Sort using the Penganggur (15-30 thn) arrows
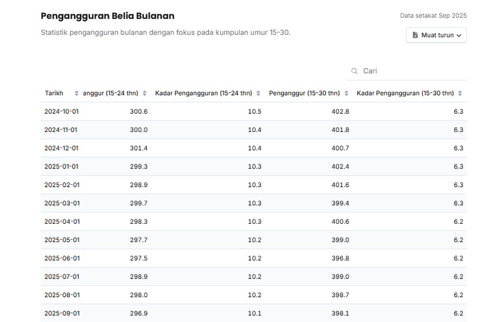The width and height of the screenshot is (497, 322). pyautogui.click(x=346, y=93)
